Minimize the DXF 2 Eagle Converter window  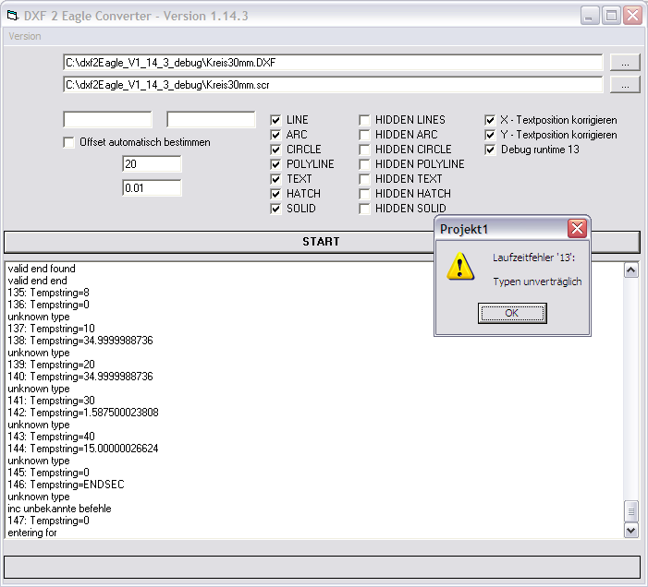(590, 16)
